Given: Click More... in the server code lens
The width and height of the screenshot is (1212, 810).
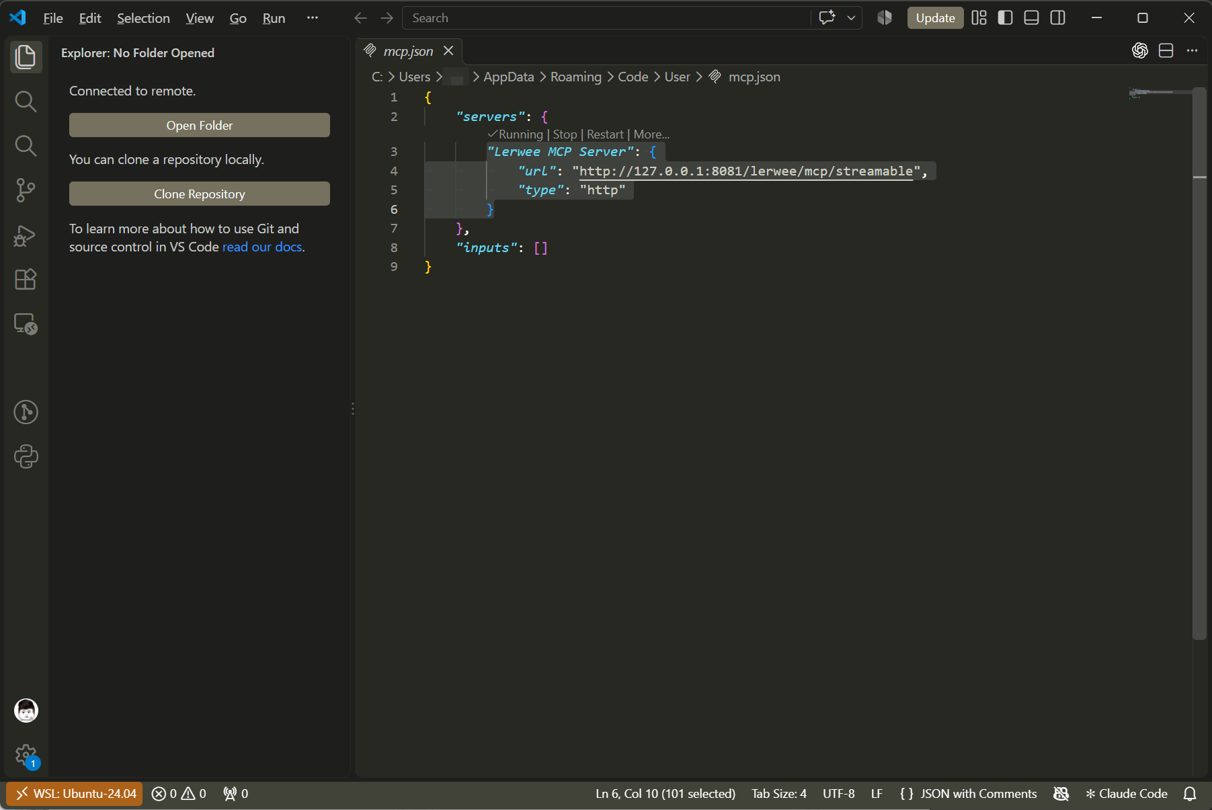Looking at the screenshot, I should click(x=651, y=134).
